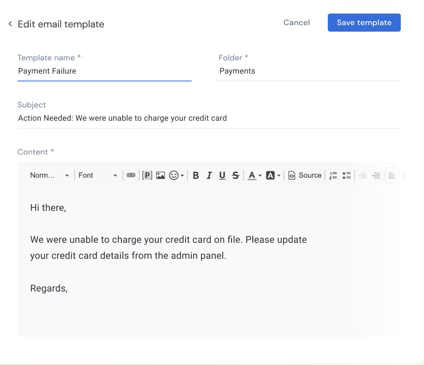Click the Template name field
Viewport: 424px width, 365px height.
pos(104,71)
